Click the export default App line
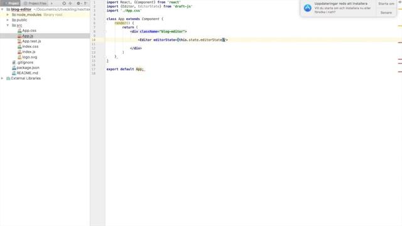 [x=126, y=69]
